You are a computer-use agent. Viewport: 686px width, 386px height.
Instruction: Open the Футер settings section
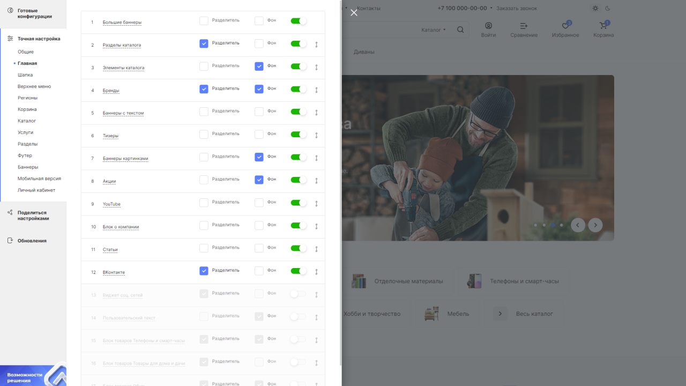[x=25, y=155]
